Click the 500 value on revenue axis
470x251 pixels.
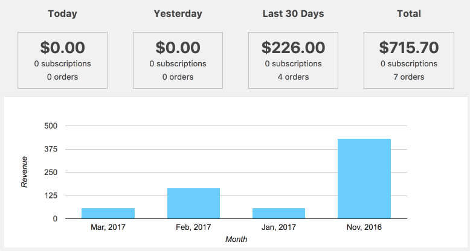click(x=51, y=125)
